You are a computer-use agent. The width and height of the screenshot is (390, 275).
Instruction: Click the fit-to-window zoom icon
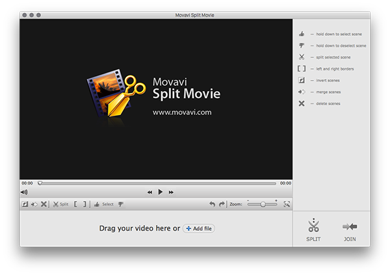[286, 204]
